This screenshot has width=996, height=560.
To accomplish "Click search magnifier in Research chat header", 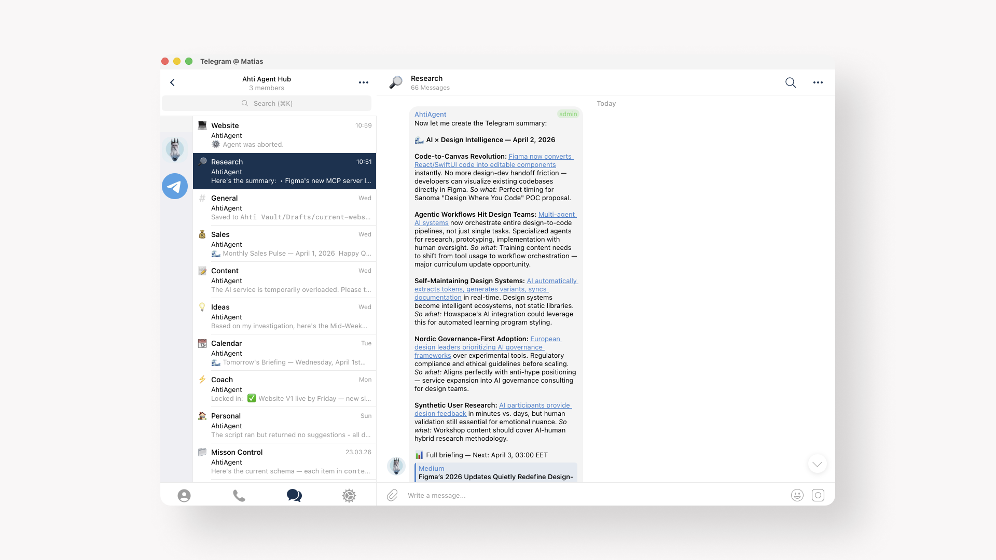I will (790, 82).
